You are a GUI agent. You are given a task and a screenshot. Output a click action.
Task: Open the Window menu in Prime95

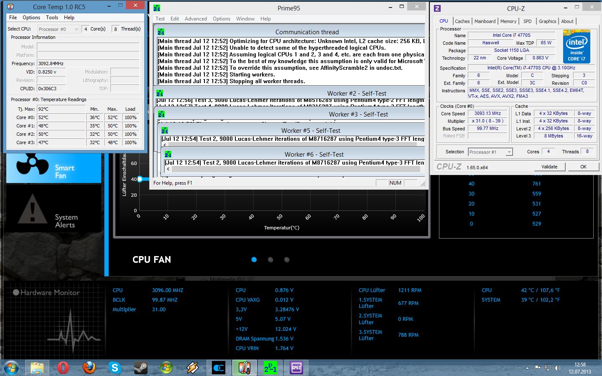point(245,19)
